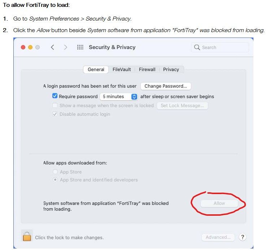This screenshot has height=250, width=274.
Task: Select the App Store radio button
Action: [55, 172]
